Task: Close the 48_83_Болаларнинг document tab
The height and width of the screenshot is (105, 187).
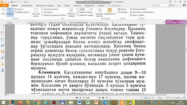Action: coord(112,23)
